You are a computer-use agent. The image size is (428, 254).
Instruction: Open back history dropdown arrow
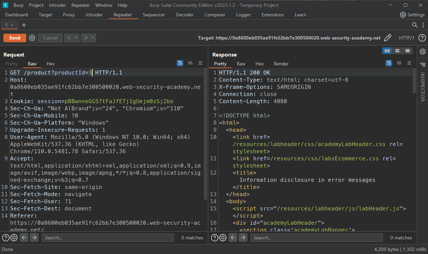[x=76, y=38]
